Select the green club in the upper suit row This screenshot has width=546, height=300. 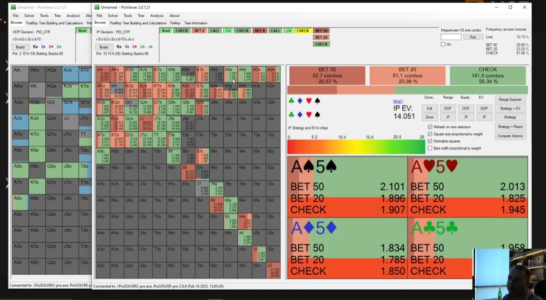pyautogui.click(x=291, y=101)
